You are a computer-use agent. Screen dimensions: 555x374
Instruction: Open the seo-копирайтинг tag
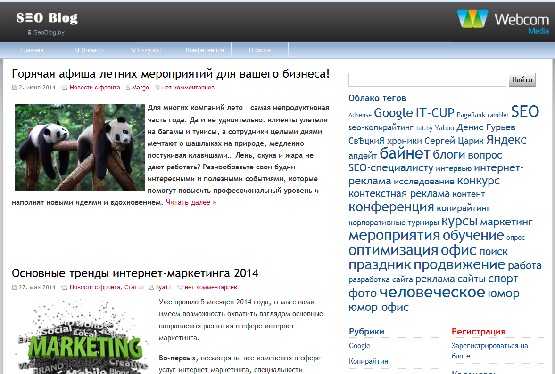(x=381, y=127)
